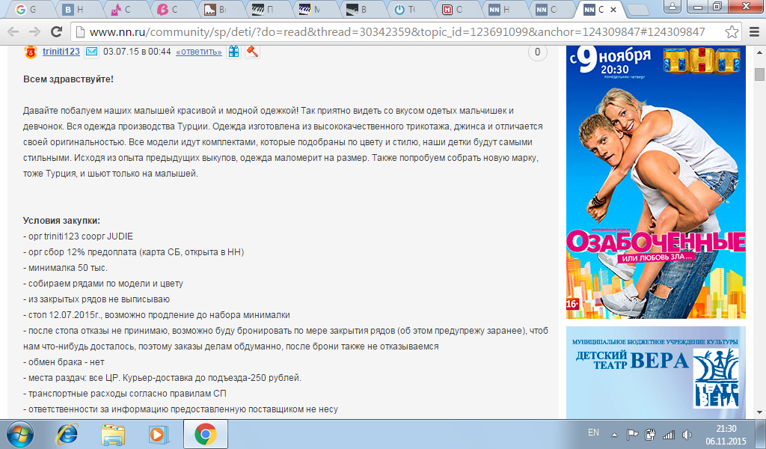Click the power plug tray icon

pyautogui.click(x=650, y=434)
